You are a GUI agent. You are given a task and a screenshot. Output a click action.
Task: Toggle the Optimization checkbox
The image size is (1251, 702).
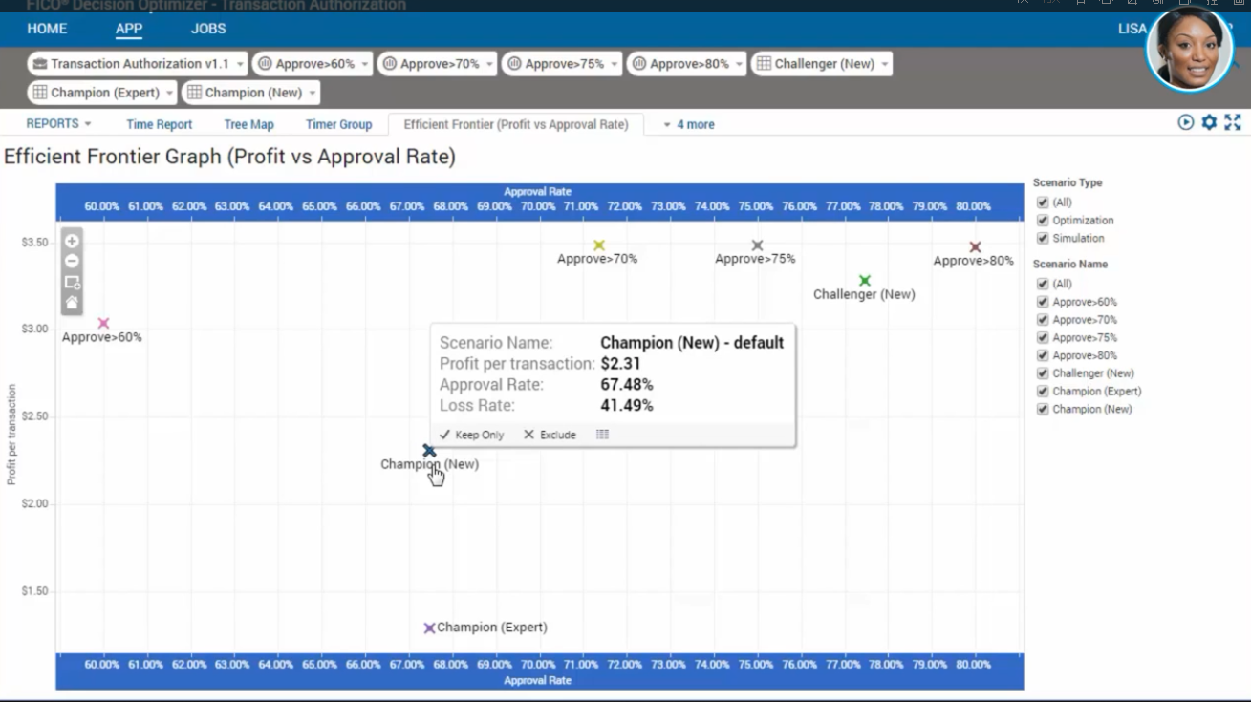pyautogui.click(x=1043, y=221)
